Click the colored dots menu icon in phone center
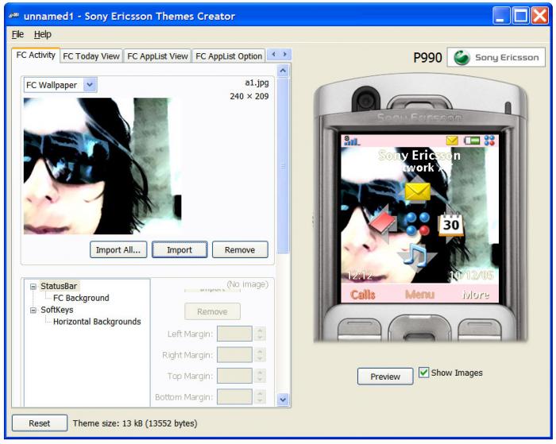556x444 pixels. [415, 223]
